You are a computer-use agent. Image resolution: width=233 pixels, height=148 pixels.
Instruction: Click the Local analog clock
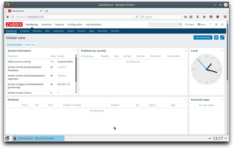click(x=206, y=69)
